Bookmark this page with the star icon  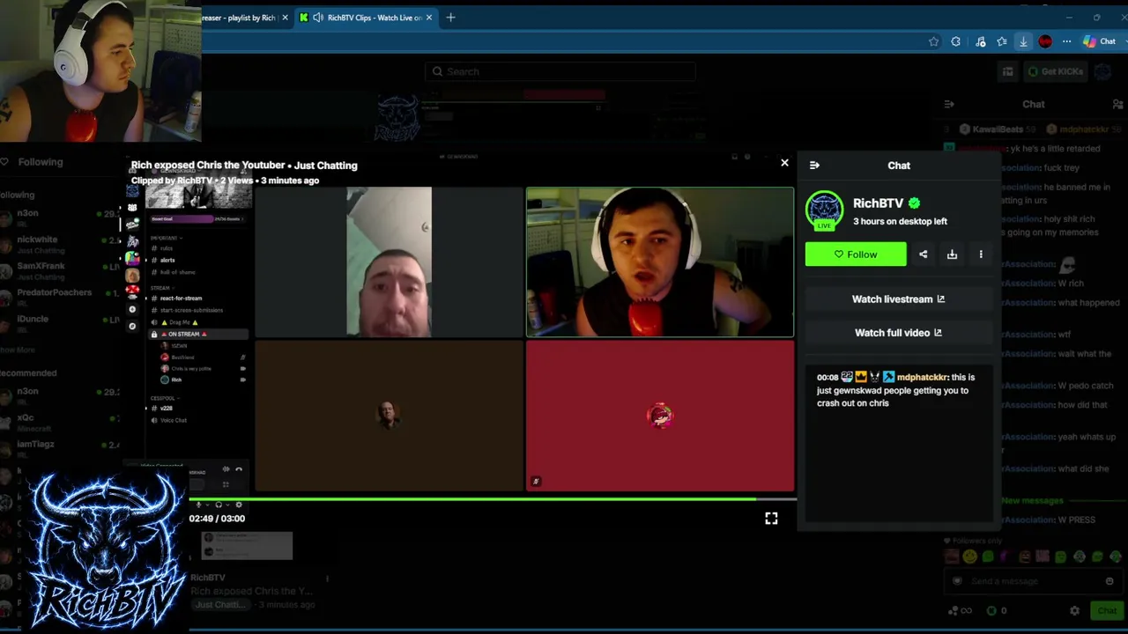point(934,41)
